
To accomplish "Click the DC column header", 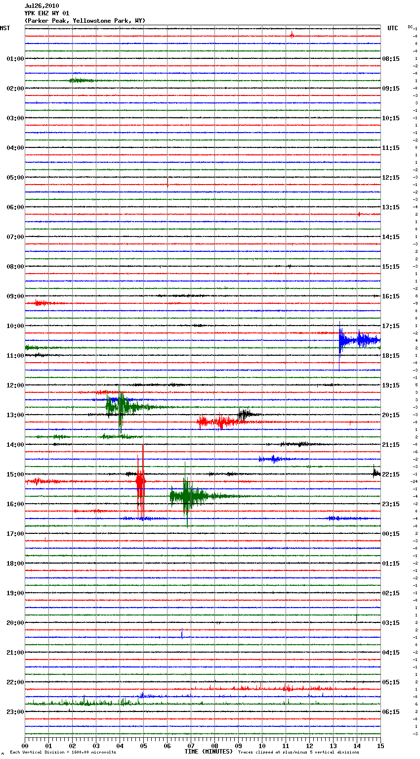I will click(x=410, y=27).
